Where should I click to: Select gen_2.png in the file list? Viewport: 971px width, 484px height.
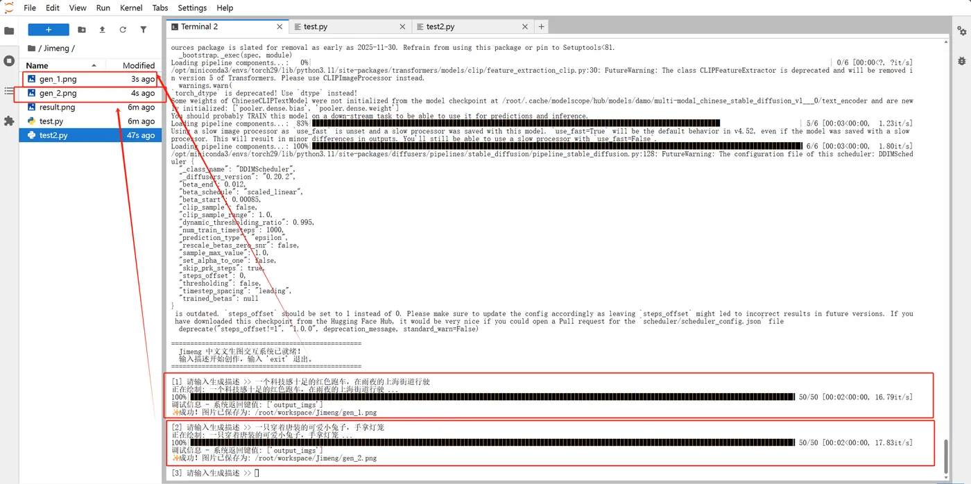(90, 93)
